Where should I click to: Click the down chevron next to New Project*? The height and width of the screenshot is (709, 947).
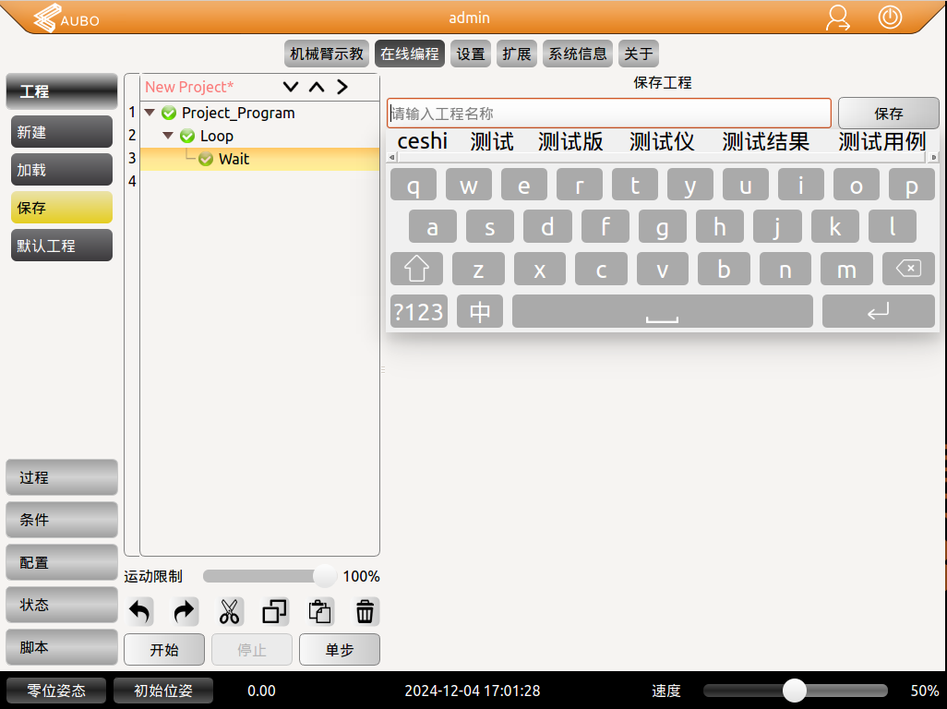click(290, 86)
